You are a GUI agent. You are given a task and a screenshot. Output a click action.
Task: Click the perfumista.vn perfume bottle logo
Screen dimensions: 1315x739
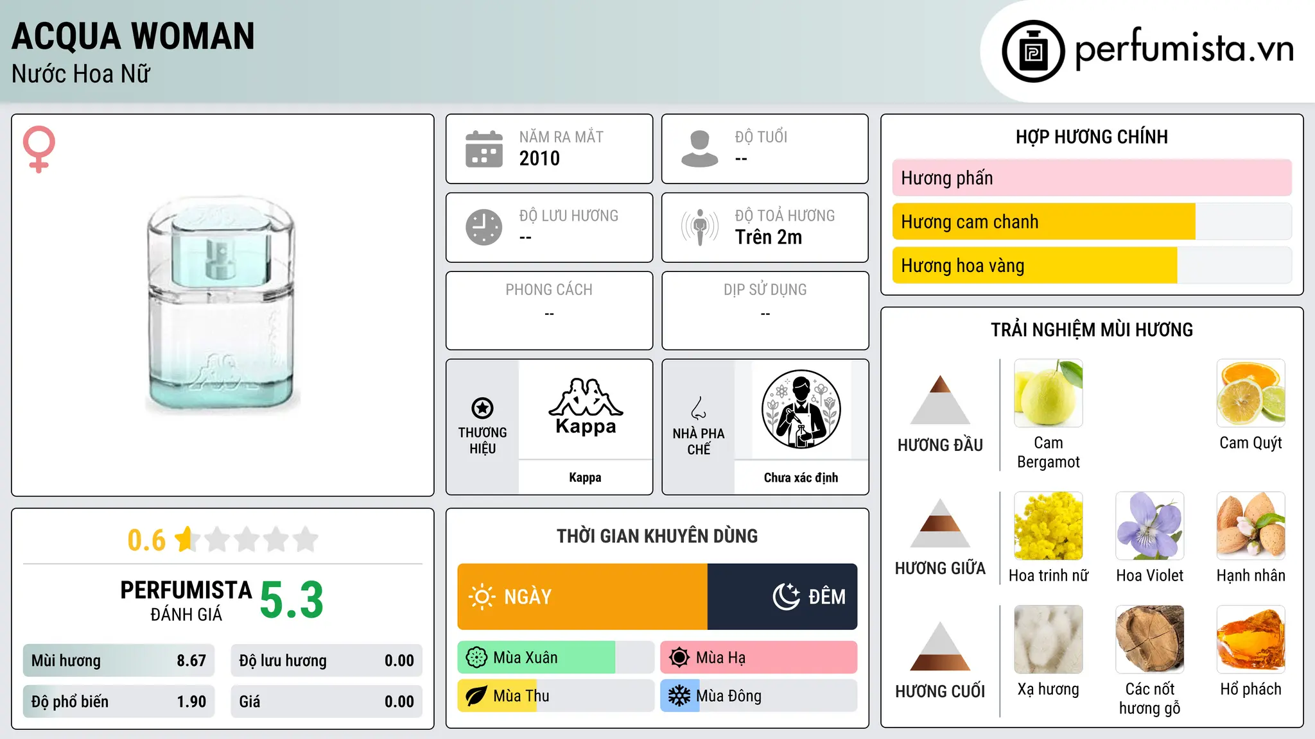(x=1033, y=51)
